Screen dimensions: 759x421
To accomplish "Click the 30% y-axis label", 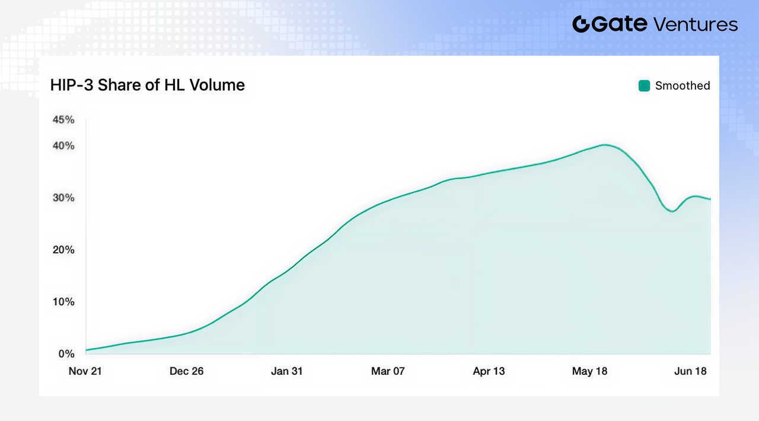I will coord(63,198).
